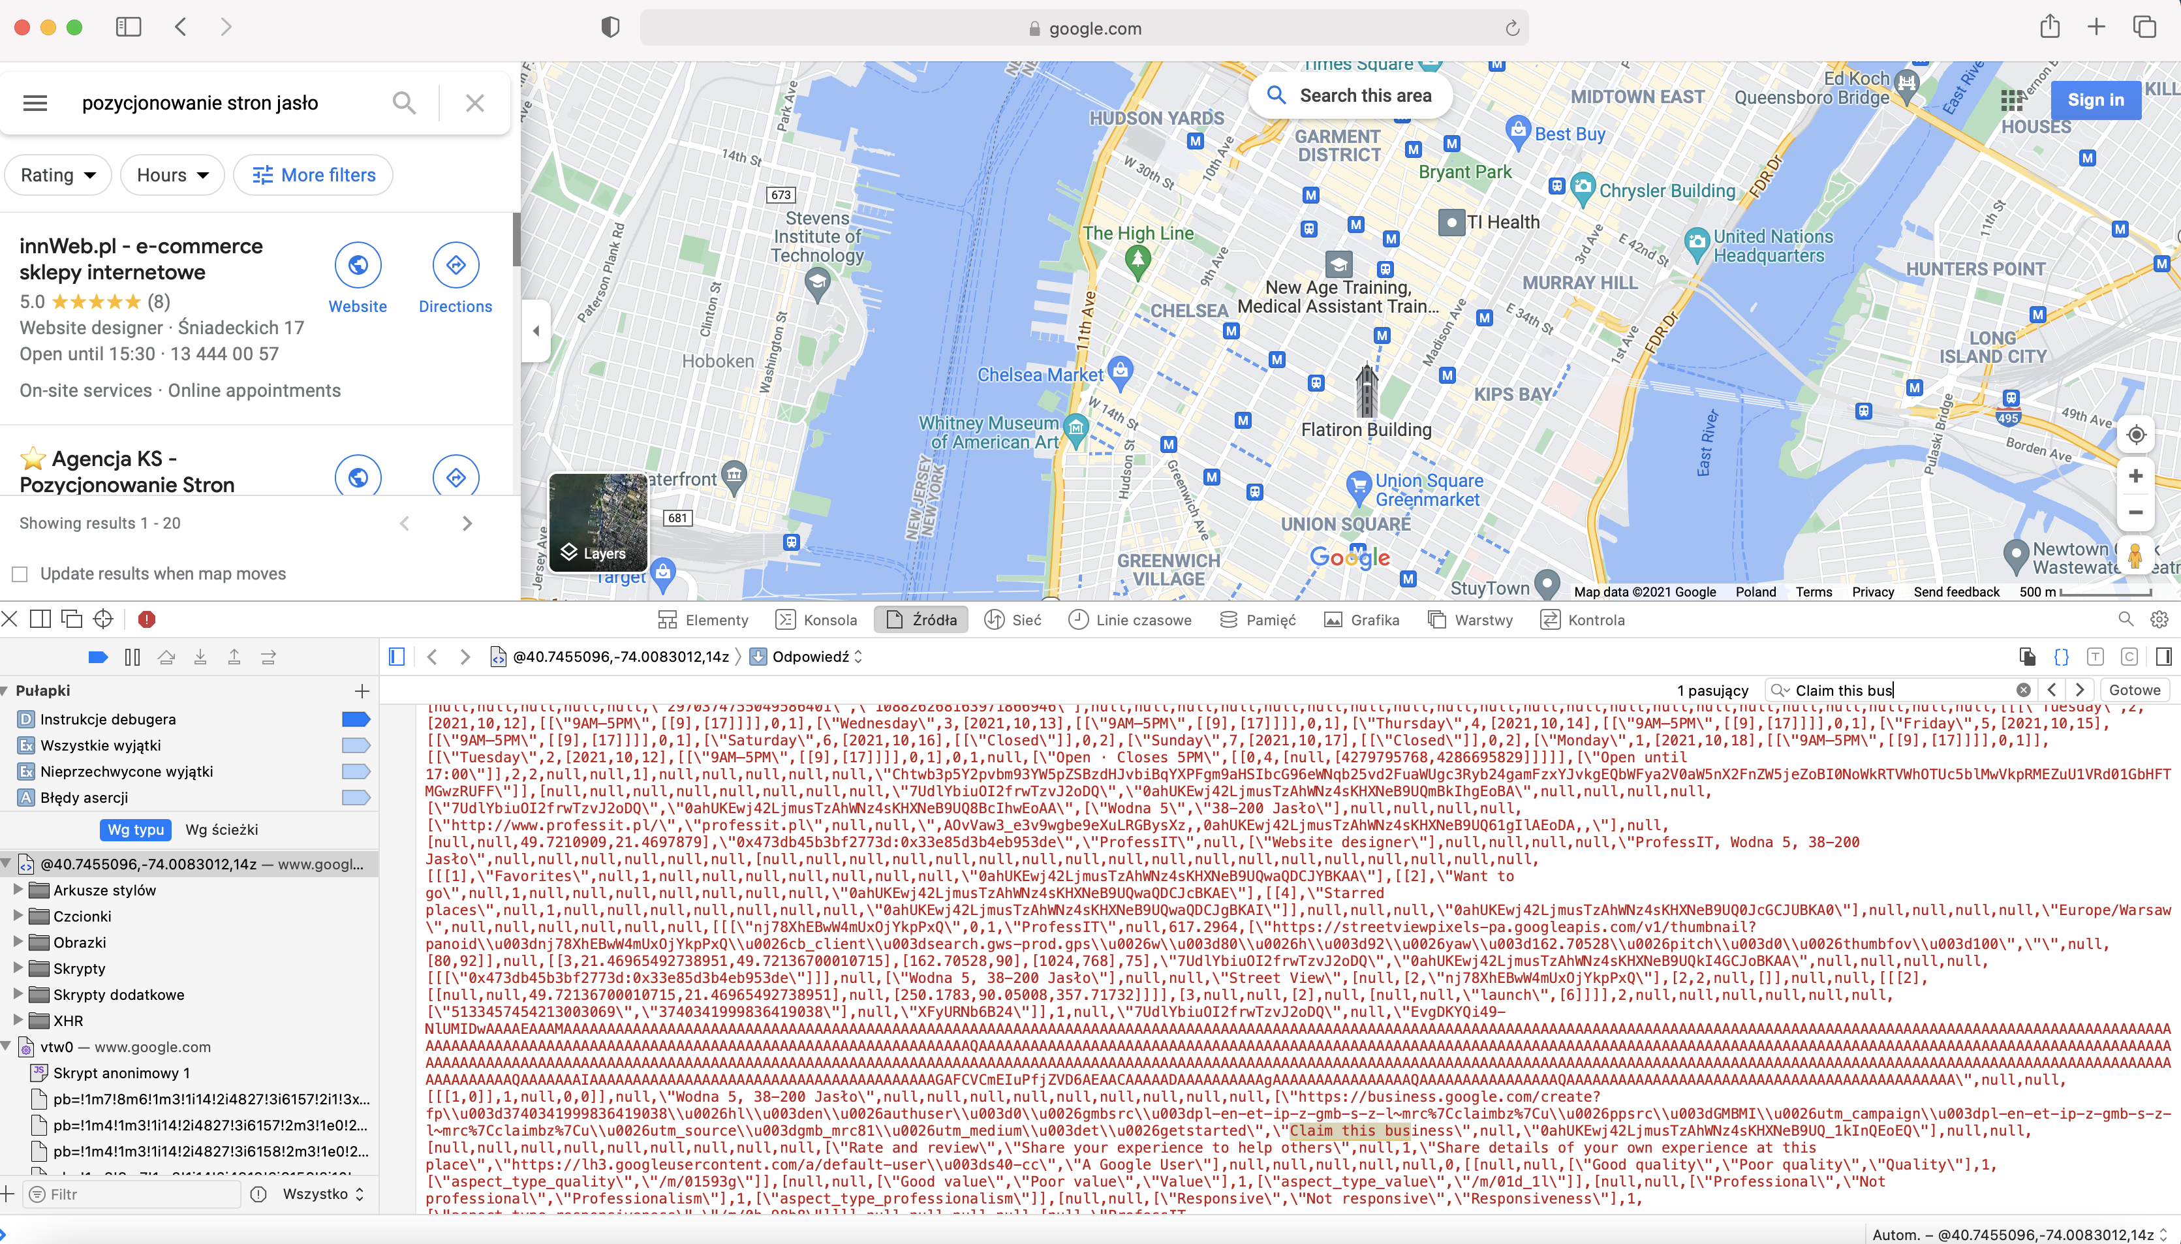Toggle Wszystkie wyjątki breakpoint
Screen dimensions: 2181x1244
[x=356, y=745]
